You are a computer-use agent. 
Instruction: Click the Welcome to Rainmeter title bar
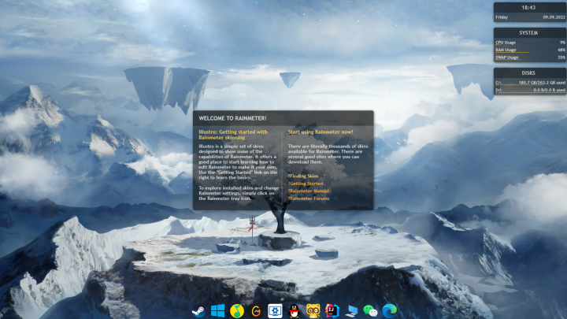tap(283, 118)
